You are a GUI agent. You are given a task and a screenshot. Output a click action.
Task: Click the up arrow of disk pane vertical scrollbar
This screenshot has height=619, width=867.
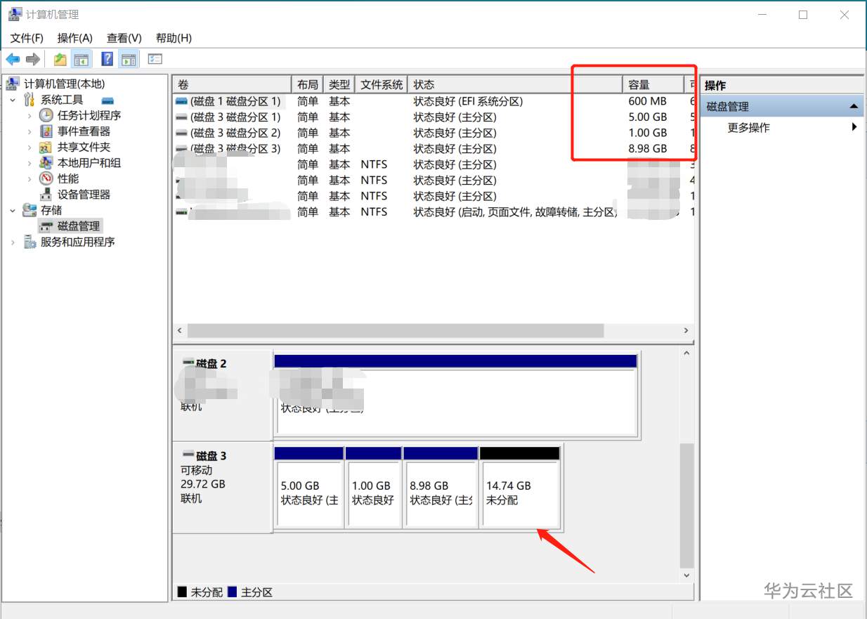[686, 352]
